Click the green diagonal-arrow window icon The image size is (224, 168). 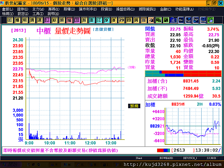(x=166, y=20)
